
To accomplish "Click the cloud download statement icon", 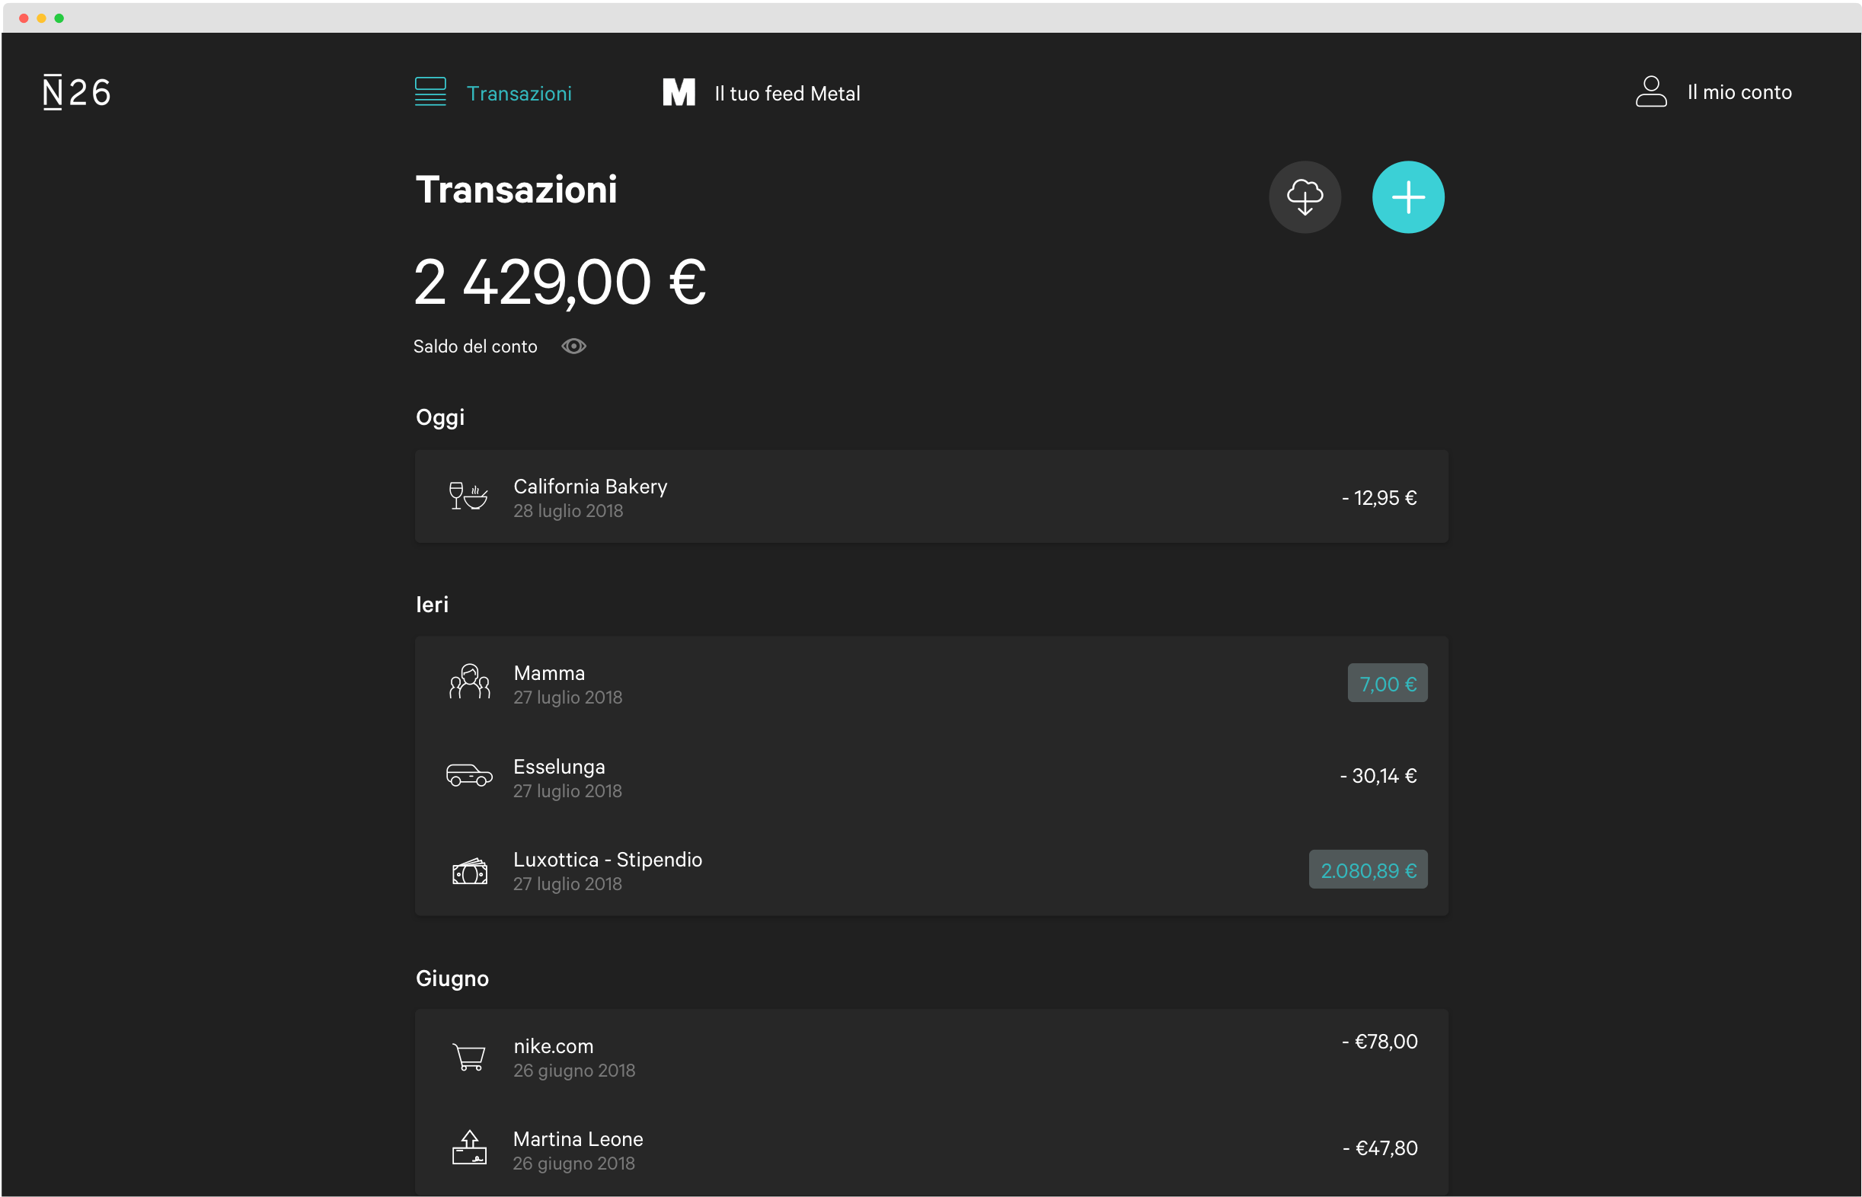I will click(x=1305, y=197).
